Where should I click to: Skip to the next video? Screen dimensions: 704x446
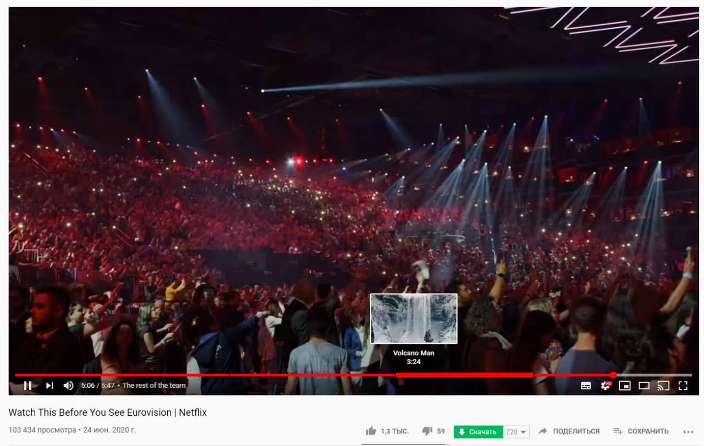tap(50, 386)
